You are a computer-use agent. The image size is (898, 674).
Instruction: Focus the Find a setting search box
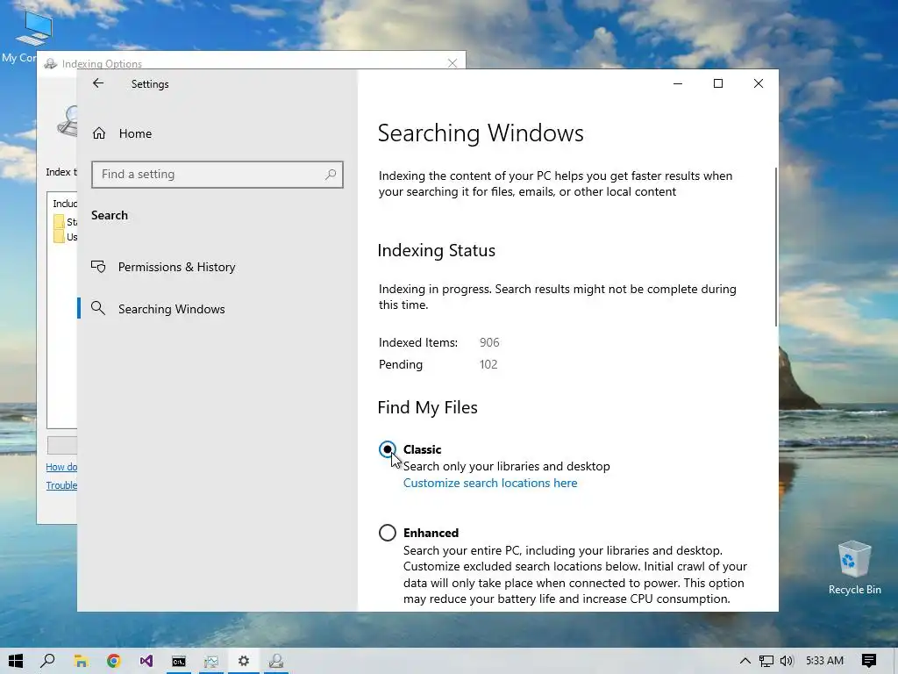[x=217, y=175]
